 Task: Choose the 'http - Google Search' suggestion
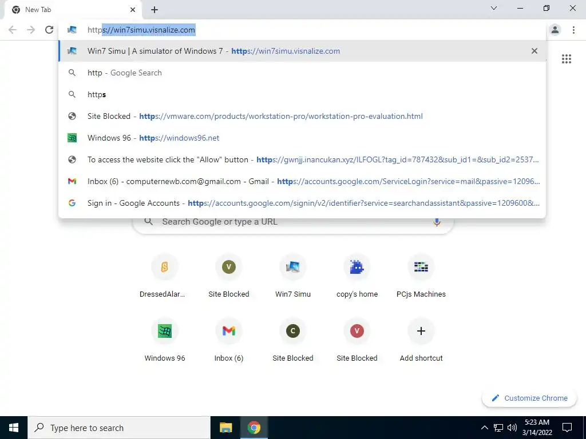(x=302, y=73)
